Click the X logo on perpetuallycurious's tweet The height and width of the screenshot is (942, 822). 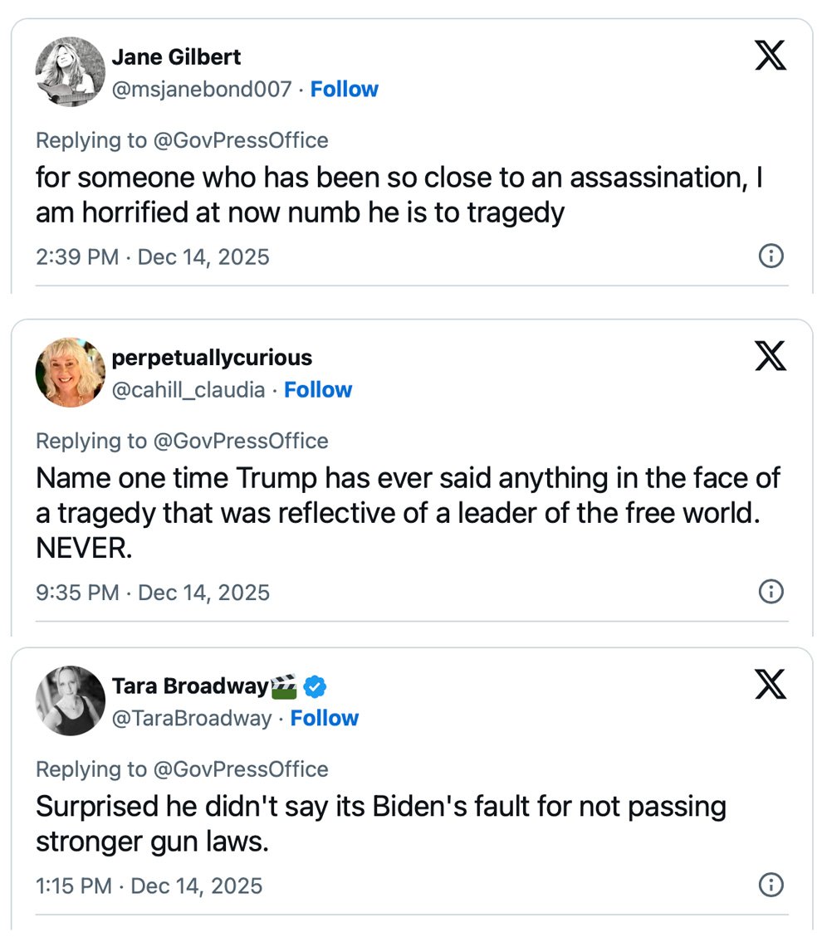click(770, 357)
